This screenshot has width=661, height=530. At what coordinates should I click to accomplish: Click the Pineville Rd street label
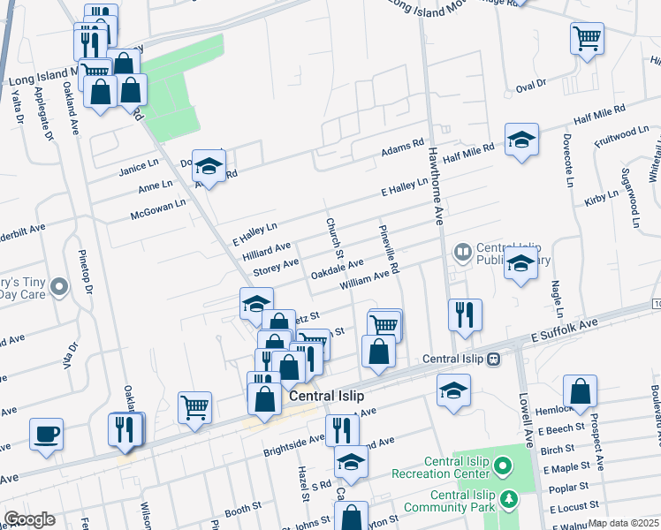point(389,249)
